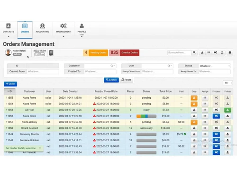Click Process icon for order 11353
The image size is (237, 177).
[x=216, y=110]
